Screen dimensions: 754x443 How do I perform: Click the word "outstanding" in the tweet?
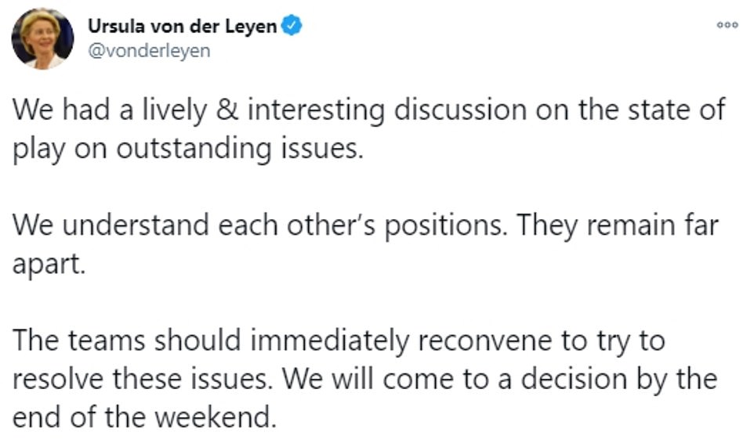(x=194, y=149)
